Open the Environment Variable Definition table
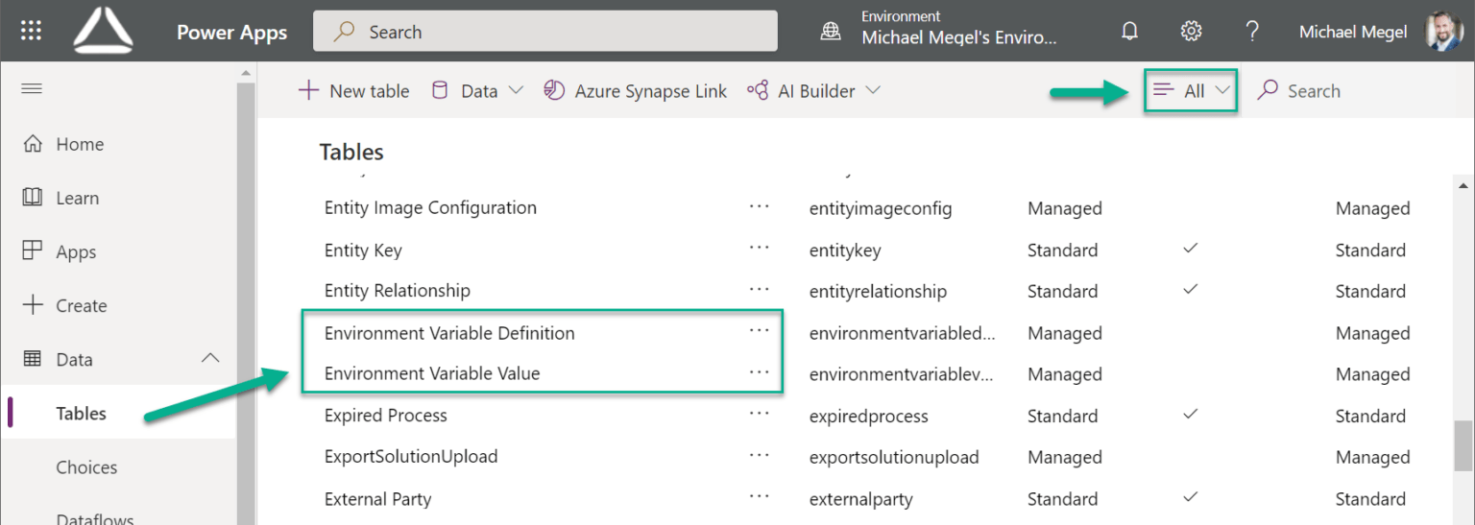 [449, 333]
